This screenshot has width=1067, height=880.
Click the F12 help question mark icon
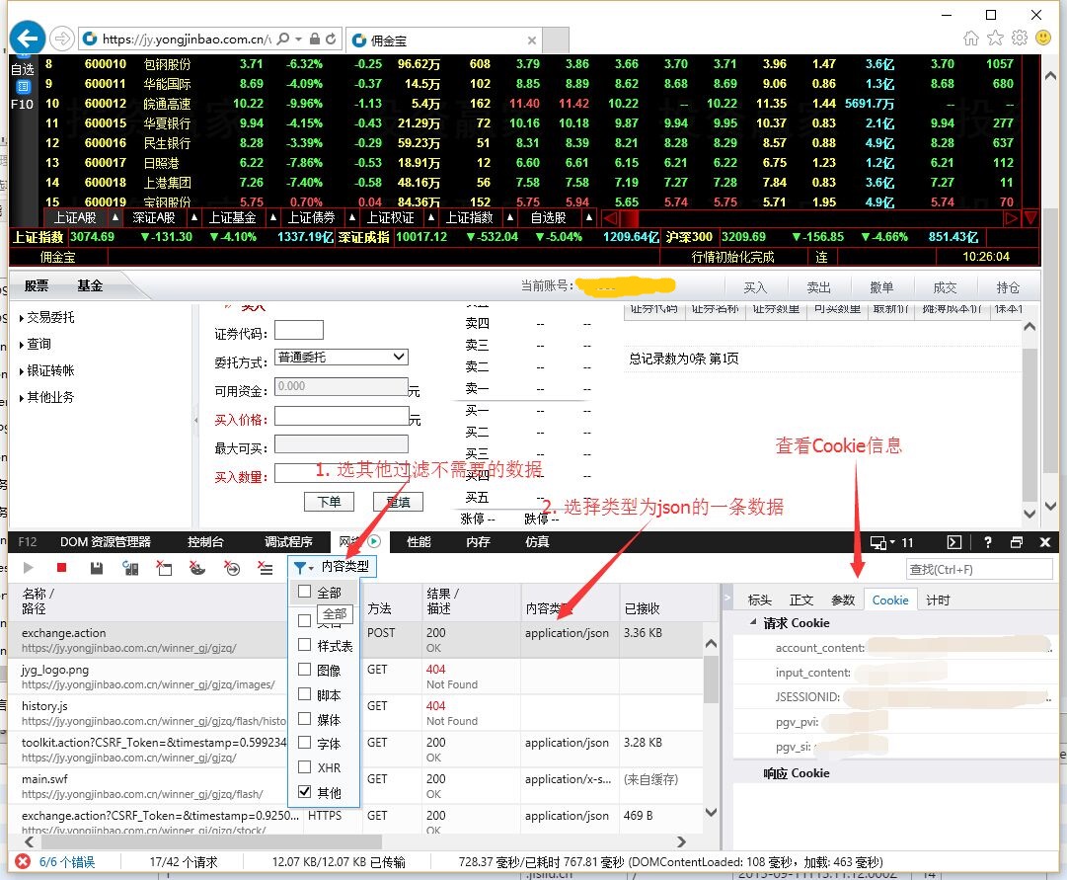987,542
